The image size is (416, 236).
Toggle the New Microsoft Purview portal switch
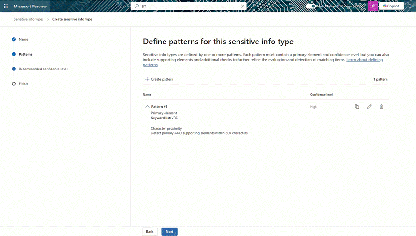point(311,6)
